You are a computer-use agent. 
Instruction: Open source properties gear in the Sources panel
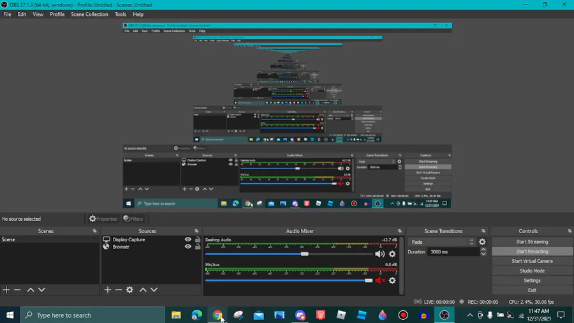129,290
